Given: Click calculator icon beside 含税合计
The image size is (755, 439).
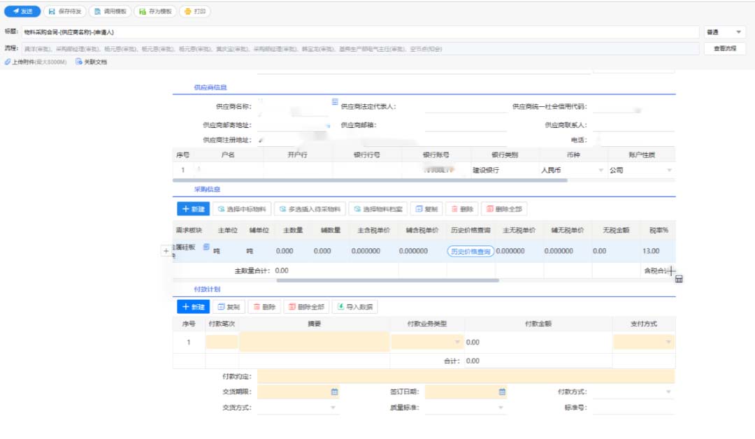Looking at the screenshot, I should [678, 279].
